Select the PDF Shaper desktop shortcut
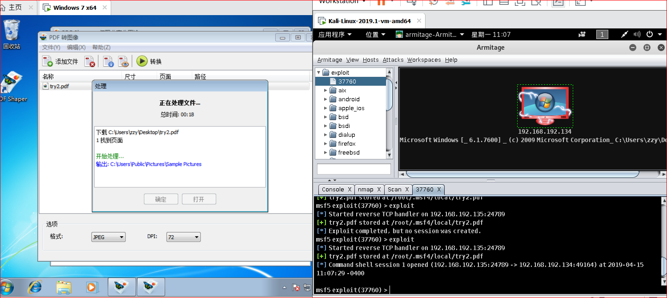 click(12, 87)
